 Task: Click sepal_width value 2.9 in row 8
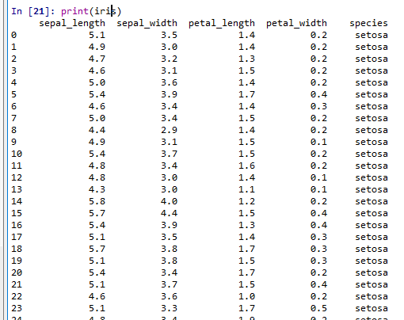click(170, 130)
